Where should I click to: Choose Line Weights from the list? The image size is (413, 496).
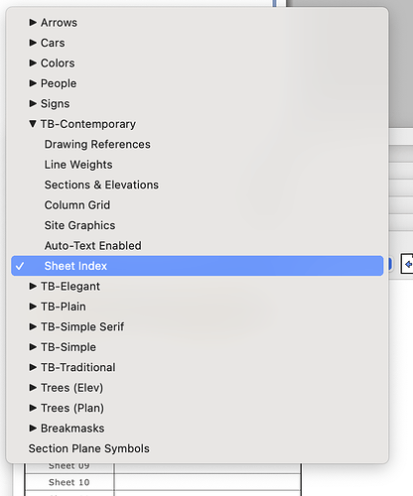tap(78, 165)
